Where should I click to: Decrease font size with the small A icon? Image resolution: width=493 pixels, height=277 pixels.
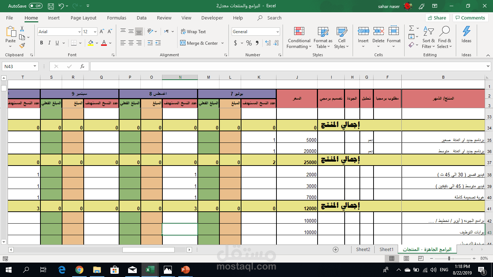(x=109, y=32)
